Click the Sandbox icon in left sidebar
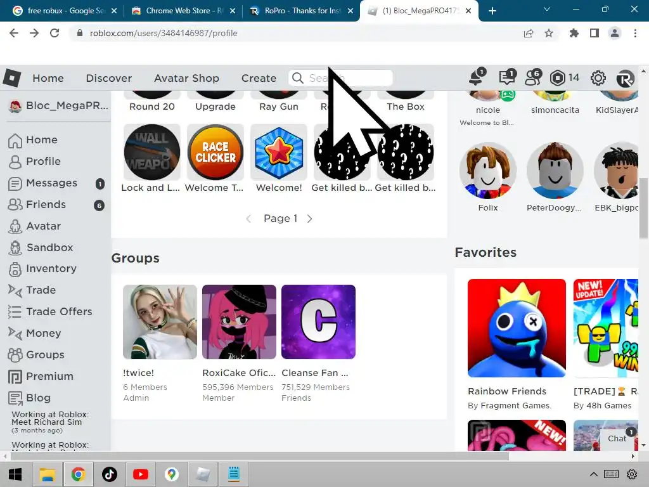The height and width of the screenshot is (487, 649). click(15, 248)
